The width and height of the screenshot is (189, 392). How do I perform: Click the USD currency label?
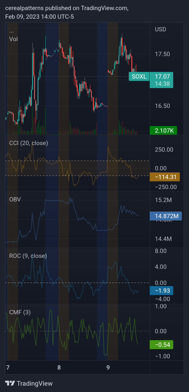pyautogui.click(x=161, y=29)
